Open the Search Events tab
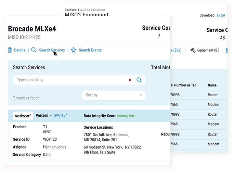The width and height of the screenshot is (234, 172). click(x=90, y=50)
